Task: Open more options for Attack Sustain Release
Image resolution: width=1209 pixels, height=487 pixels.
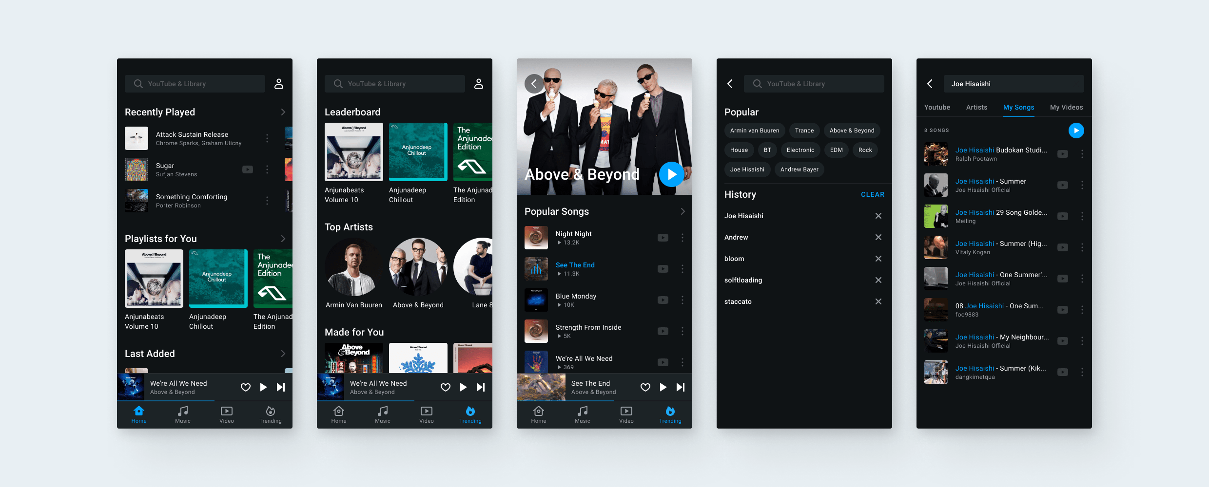Action: point(267,138)
